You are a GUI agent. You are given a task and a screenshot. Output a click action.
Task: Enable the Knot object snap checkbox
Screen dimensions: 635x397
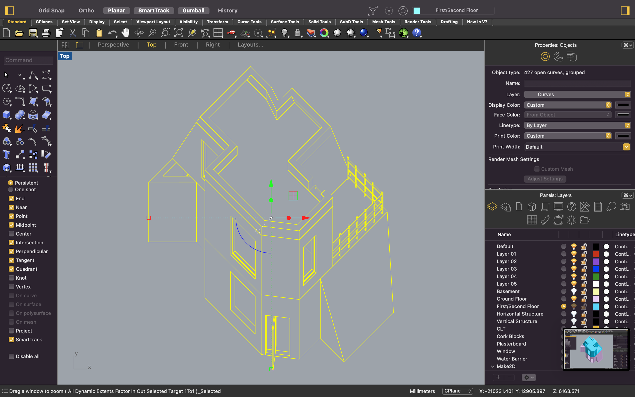point(11,278)
